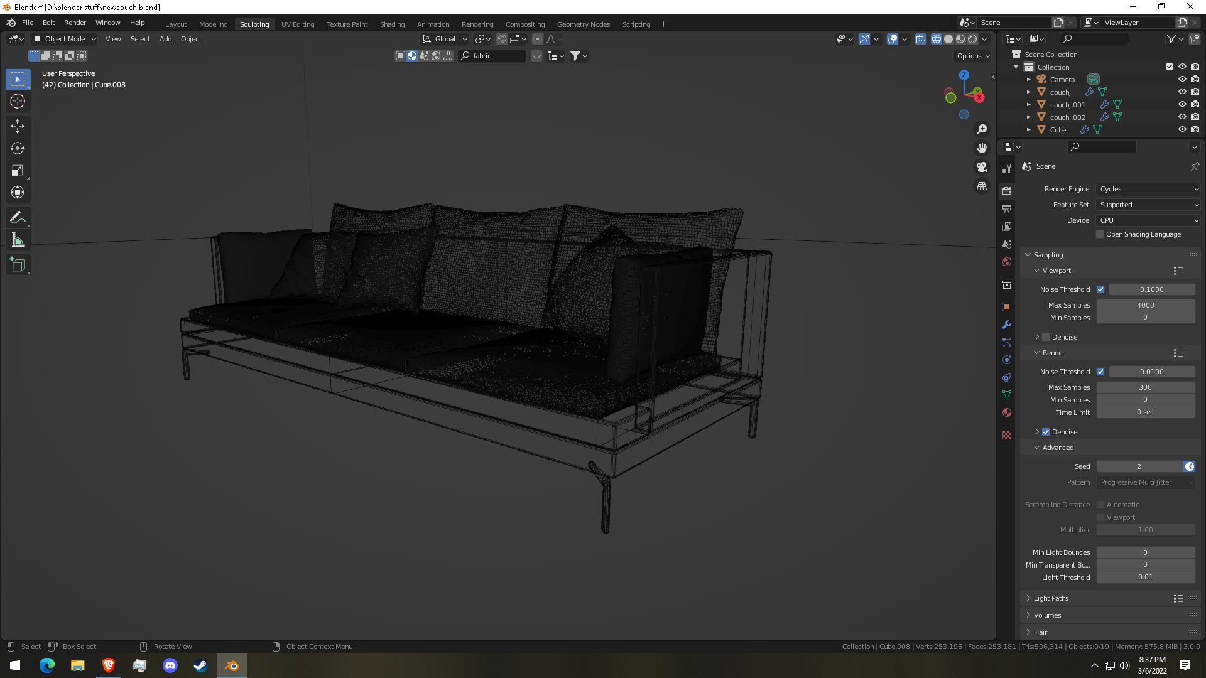Screen dimensions: 1206x678
Task: Switch to UV Editing workspace tab
Action: 298,24
